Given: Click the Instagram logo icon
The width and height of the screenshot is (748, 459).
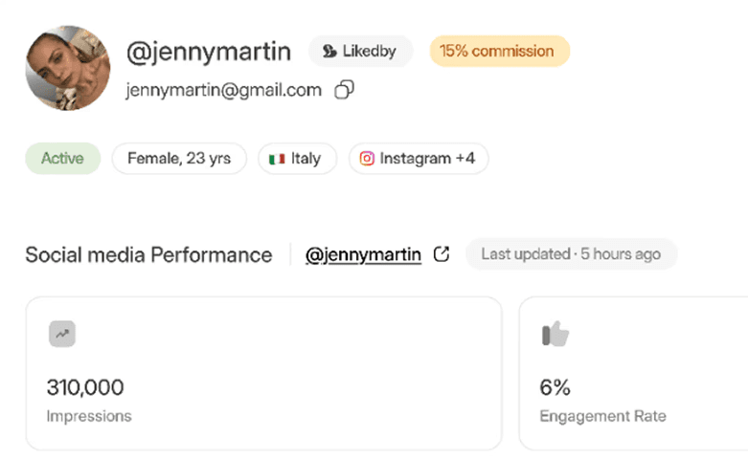Looking at the screenshot, I should click(367, 159).
